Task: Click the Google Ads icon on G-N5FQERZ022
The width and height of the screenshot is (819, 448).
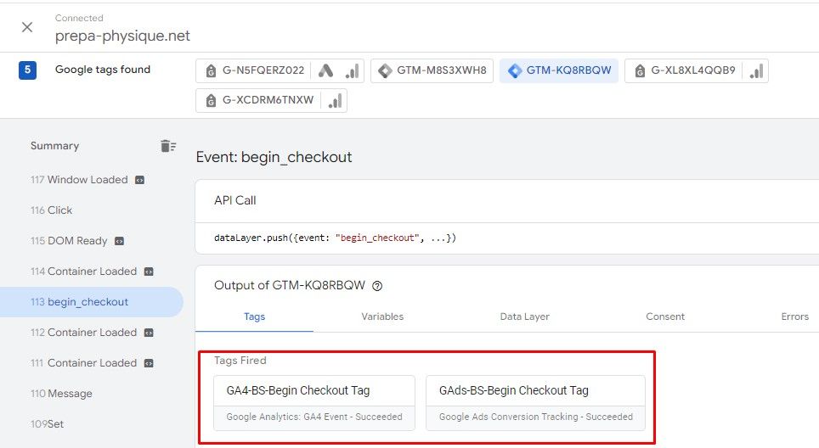Action: tap(326, 70)
